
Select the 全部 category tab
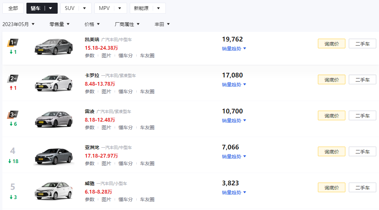tap(13, 8)
